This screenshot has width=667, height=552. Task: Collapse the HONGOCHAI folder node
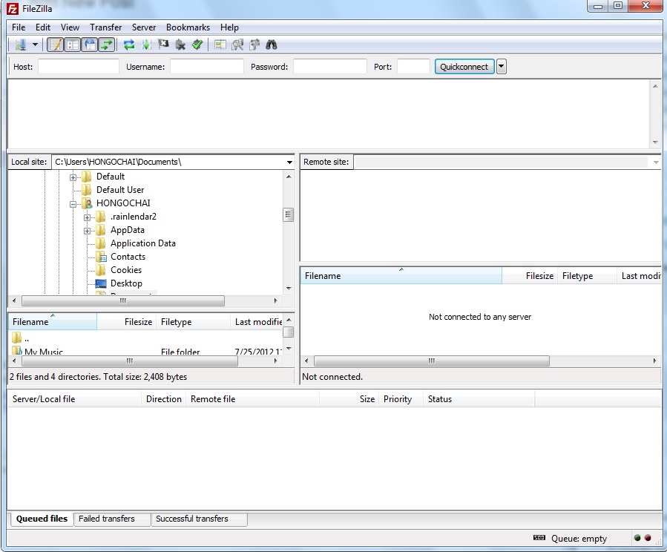click(73, 204)
